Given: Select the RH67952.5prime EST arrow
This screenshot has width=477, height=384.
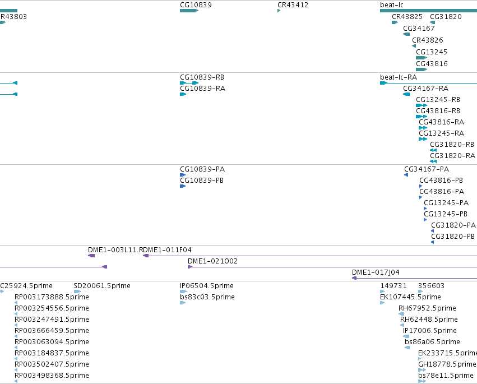Looking at the screenshot, I should pos(401,314).
